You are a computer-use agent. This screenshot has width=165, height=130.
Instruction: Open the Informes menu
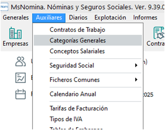(x=145, y=18)
